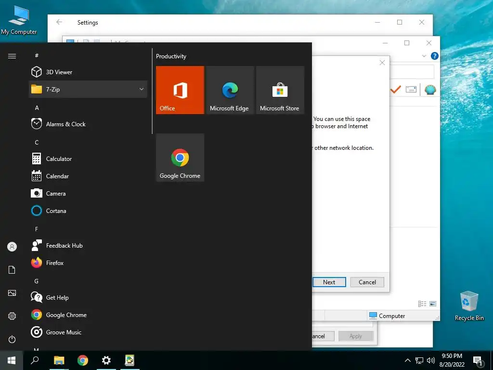Click Next in the wizard dialog
The height and width of the screenshot is (370, 493).
(329, 282)
